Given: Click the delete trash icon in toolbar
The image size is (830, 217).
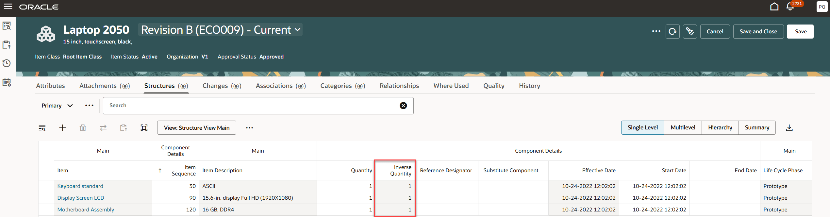Looking at the screenshot, I should pos(83,128).
